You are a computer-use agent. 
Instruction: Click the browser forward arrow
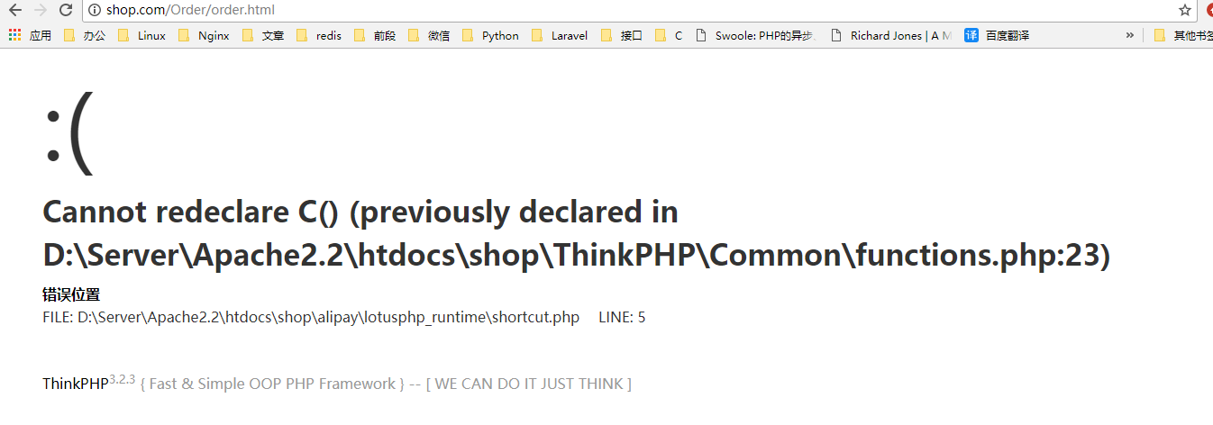pos(41,10)
